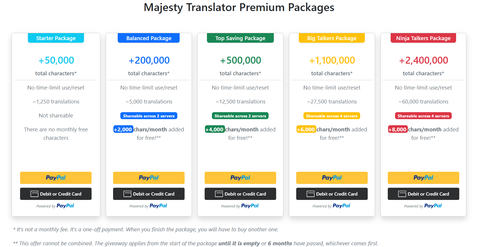Viewport: 477px width, 247px height.
Task: Select the red Ninja Talkers Package header label
Action: 423,38
